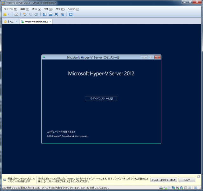Switch to the ホーム tab

[10, 22]
